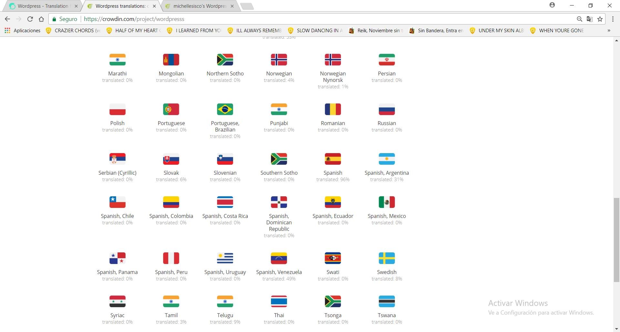The width and height of the screenshot is (620, 332).
Task: Click the Tamil language name
Action: click(171, 315)
